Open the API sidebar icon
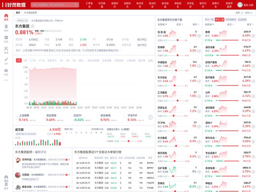 6,59
